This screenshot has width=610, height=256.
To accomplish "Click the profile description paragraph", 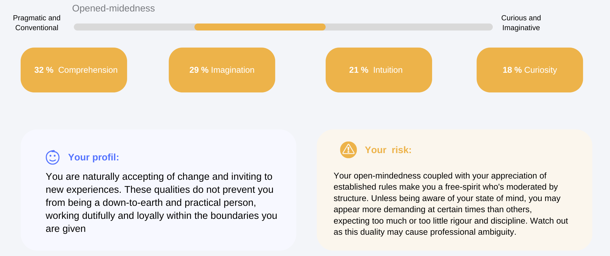I will 161,203.
